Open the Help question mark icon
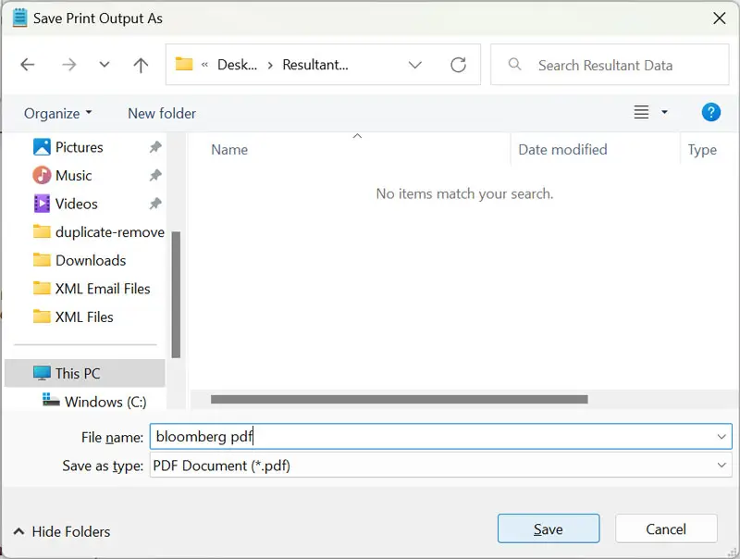 point(710,113)
